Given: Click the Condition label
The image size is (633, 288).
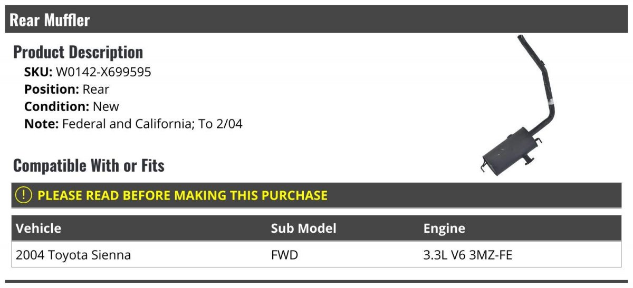Looking at the screenshot, I should (x=57, y=107).
